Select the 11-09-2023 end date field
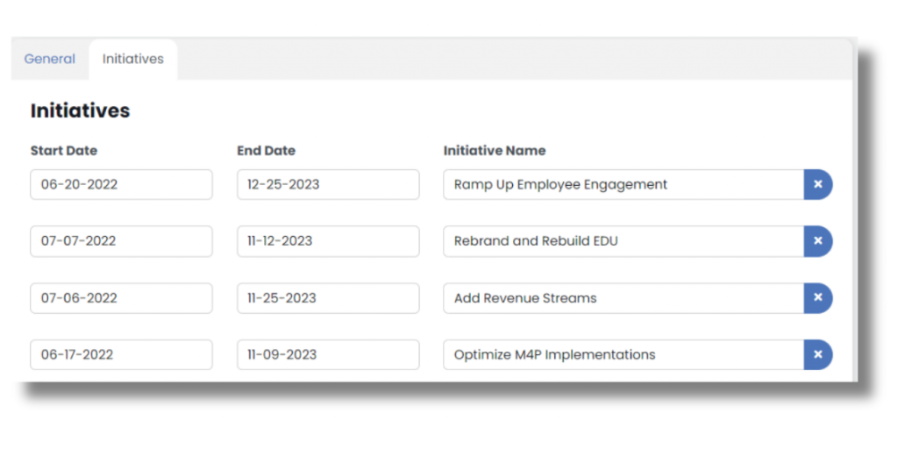 (328, 355)
